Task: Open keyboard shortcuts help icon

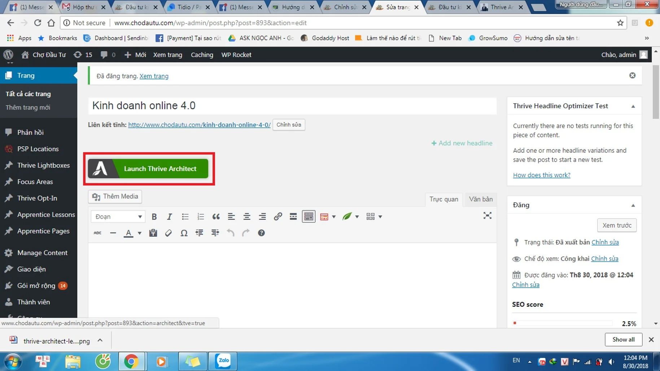Action: click(261, 233)
